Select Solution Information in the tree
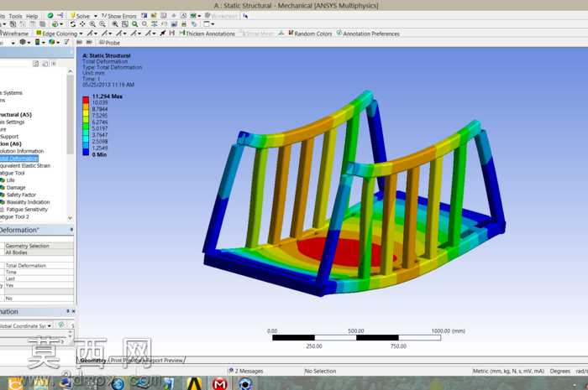The image size is (588, 390). (22, 151)
